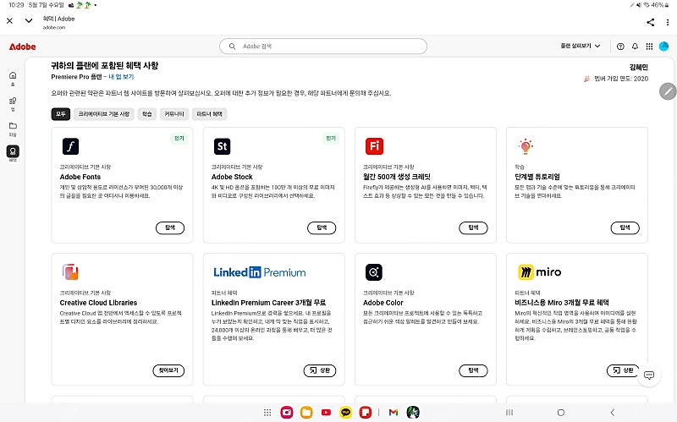The width and height of the screenshot is (677, 422).
Task: Select the 모두 filter tab
Action: point(60,114)
